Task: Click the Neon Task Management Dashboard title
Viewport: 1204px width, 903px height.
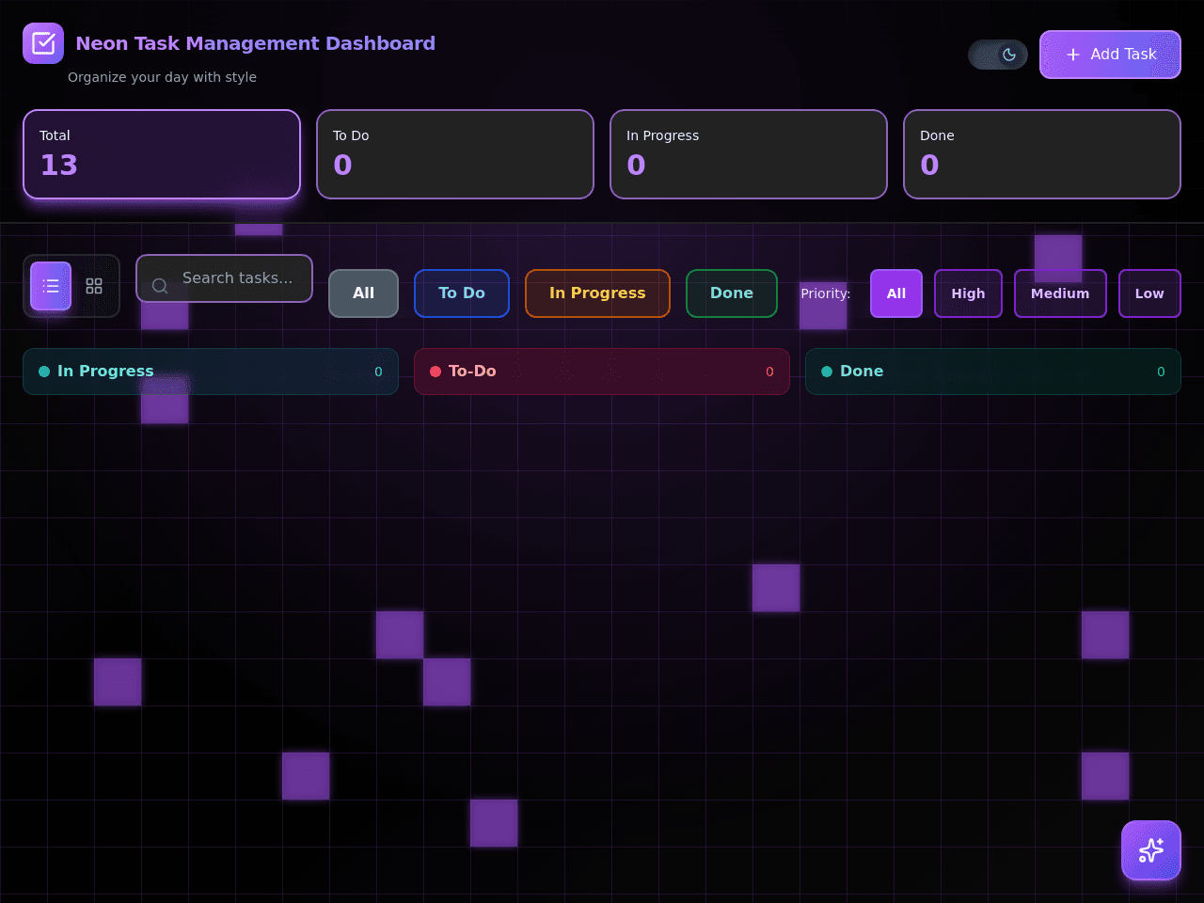Action: (255, 43)
